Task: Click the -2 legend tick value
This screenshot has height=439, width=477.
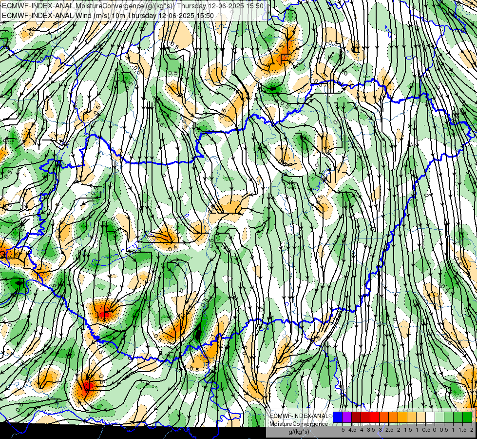Action: pyautogui.click(x=398, y=430)
